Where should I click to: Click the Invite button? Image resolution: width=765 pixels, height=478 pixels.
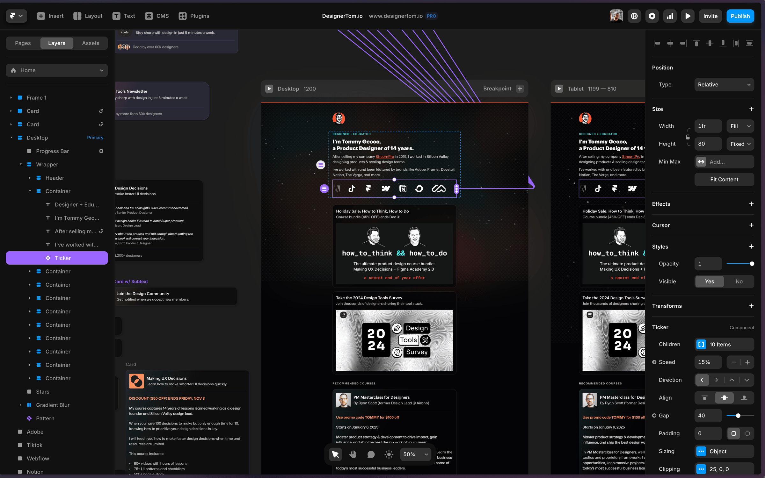pyautogui.click(x=710, y=16)
